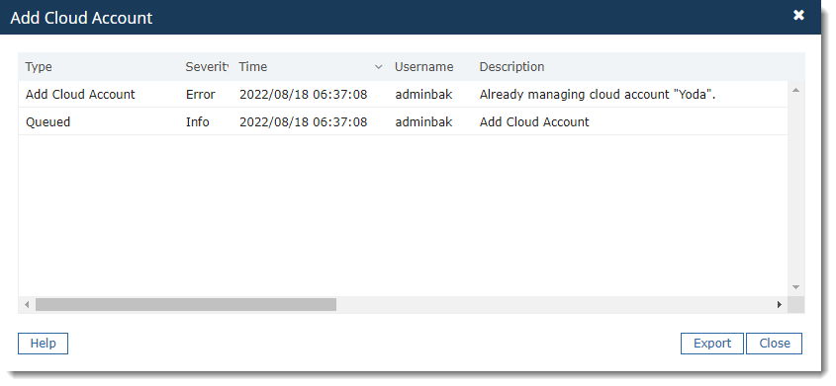Viewport: 836px width, 386px height.
Task: Click the vertical scrollbar down arrow
Action: pyautogui.click(x=796, y=287)
